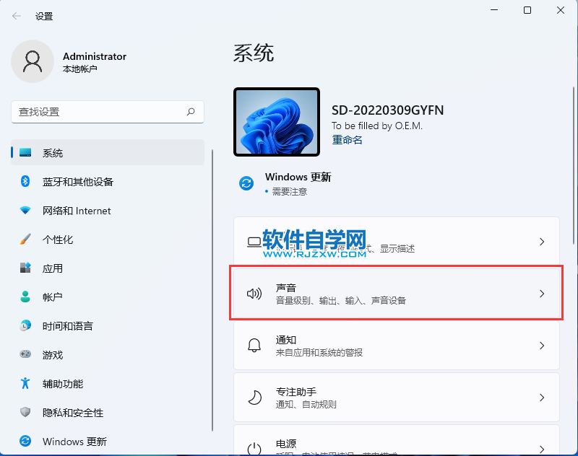Switch to 应用 settings
Viewport: 578px width, 456px height.
click(107, 268)
